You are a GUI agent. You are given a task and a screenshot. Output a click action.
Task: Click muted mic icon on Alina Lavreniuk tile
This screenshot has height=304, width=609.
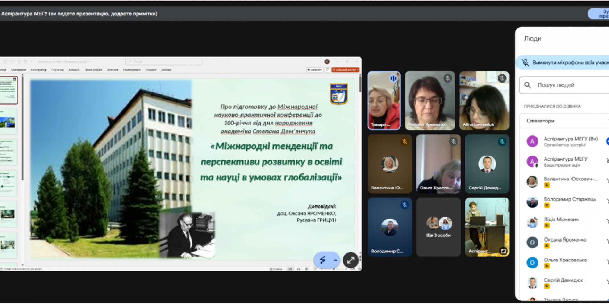pos(502,78)
